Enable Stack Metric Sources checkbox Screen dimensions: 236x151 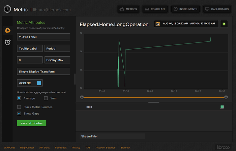coord(19,107)
